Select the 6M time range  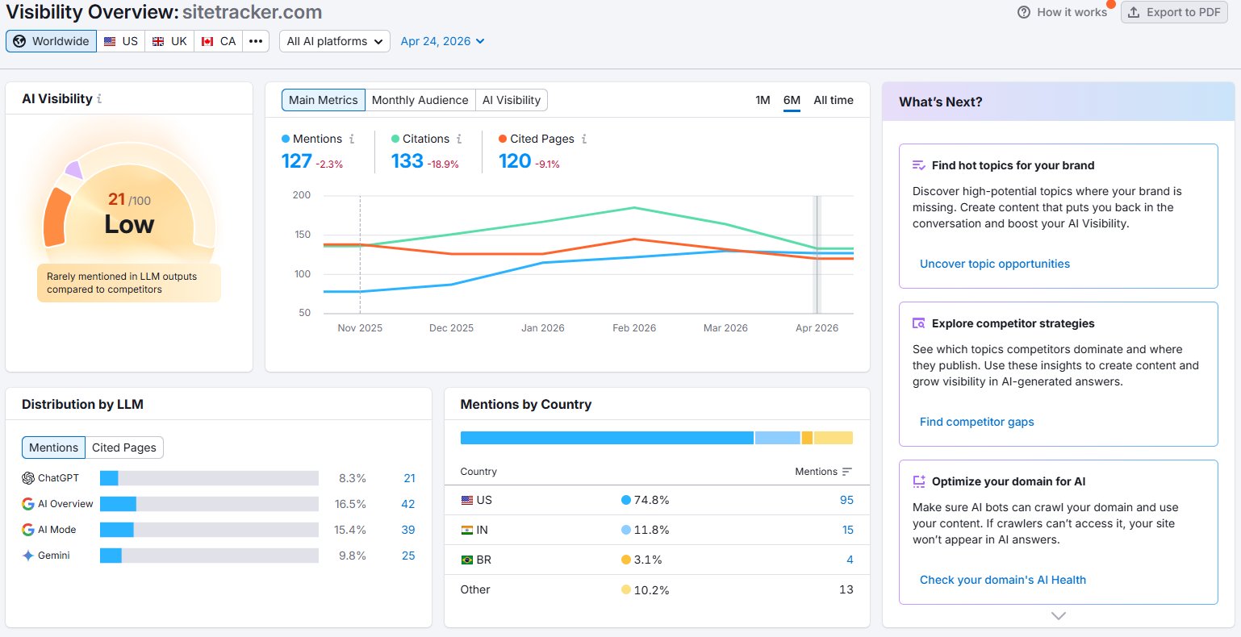pyautogui.click(x=792, y=100)
